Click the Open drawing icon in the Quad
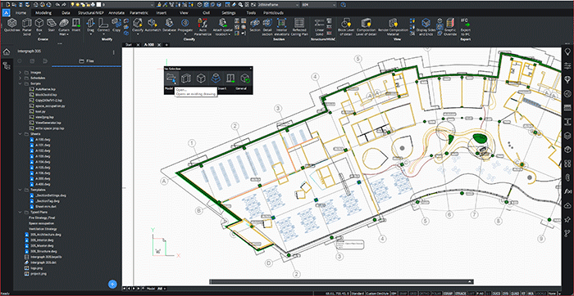The height and width of the screenshot is (296, 574). (171, 78)
